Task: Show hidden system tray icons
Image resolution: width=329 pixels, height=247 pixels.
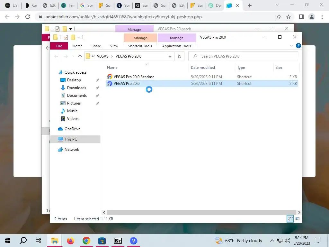Action: click(272, 241)
